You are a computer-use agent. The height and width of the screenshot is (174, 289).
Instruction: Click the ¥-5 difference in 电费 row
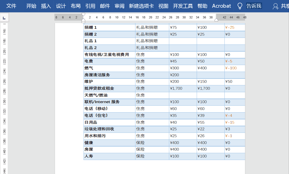point(229,61)
